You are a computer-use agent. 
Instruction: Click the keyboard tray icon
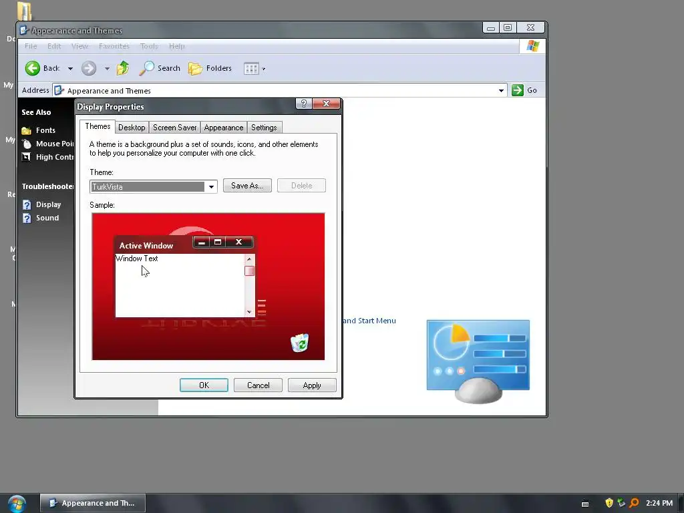(x=585, y=504)
